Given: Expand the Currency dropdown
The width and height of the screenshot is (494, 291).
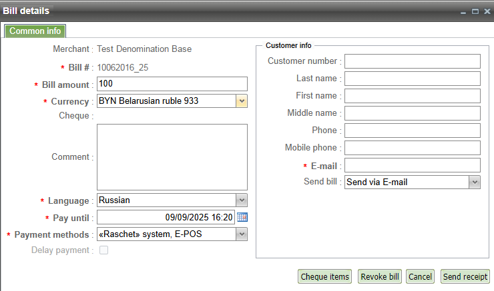Looking at the screenshot, I should point(242,101).
